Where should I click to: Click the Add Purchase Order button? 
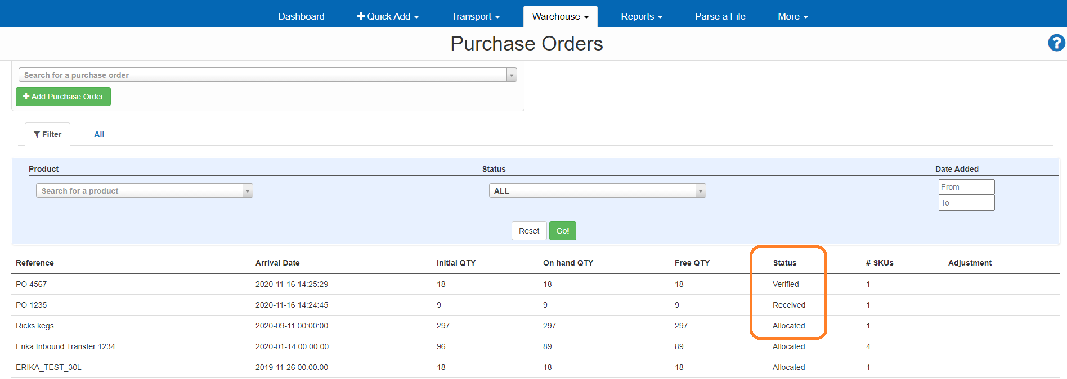pyautogui.click(x=63, y=97)
